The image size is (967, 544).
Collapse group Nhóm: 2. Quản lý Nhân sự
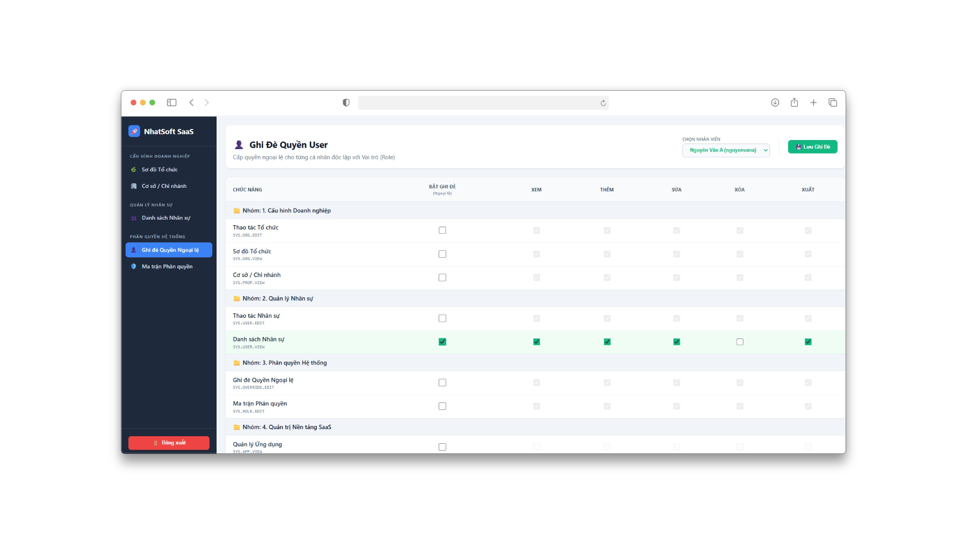tap(278, 299)
